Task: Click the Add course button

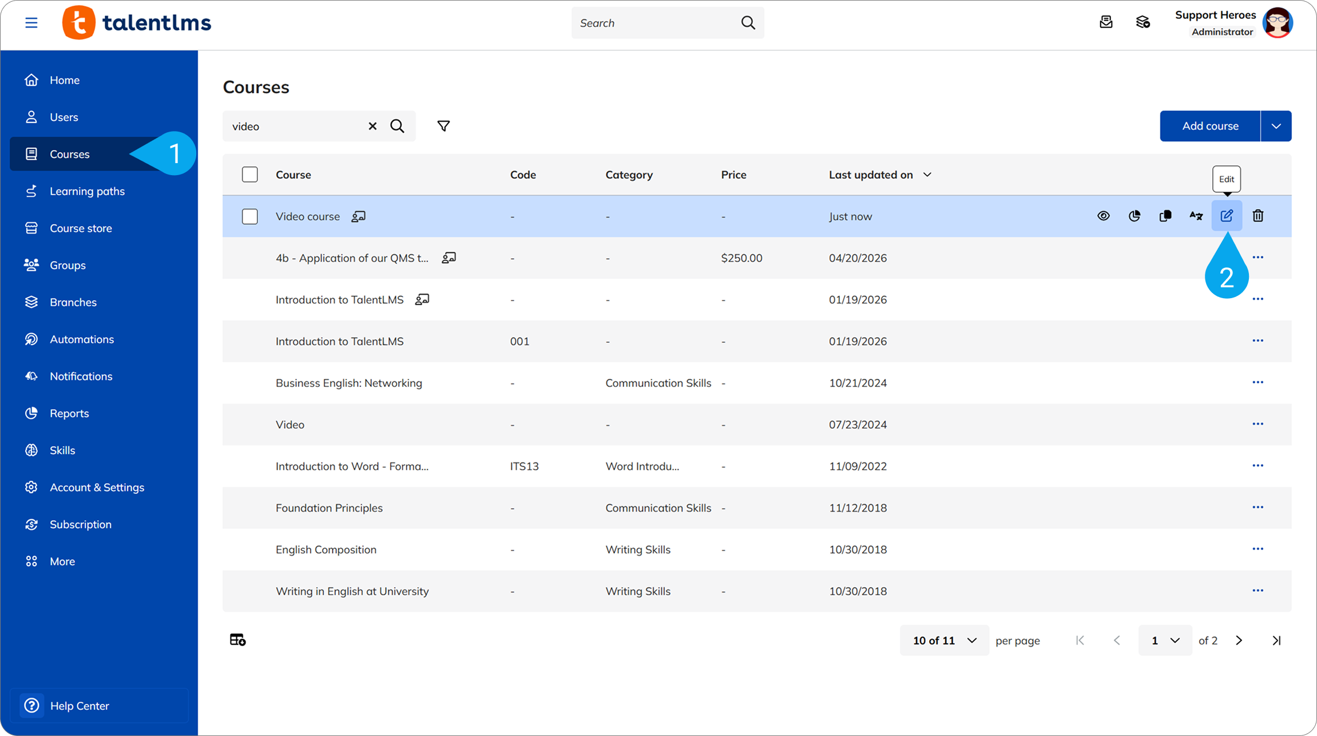Action: pyautogui.click(x=1210, y=126)
